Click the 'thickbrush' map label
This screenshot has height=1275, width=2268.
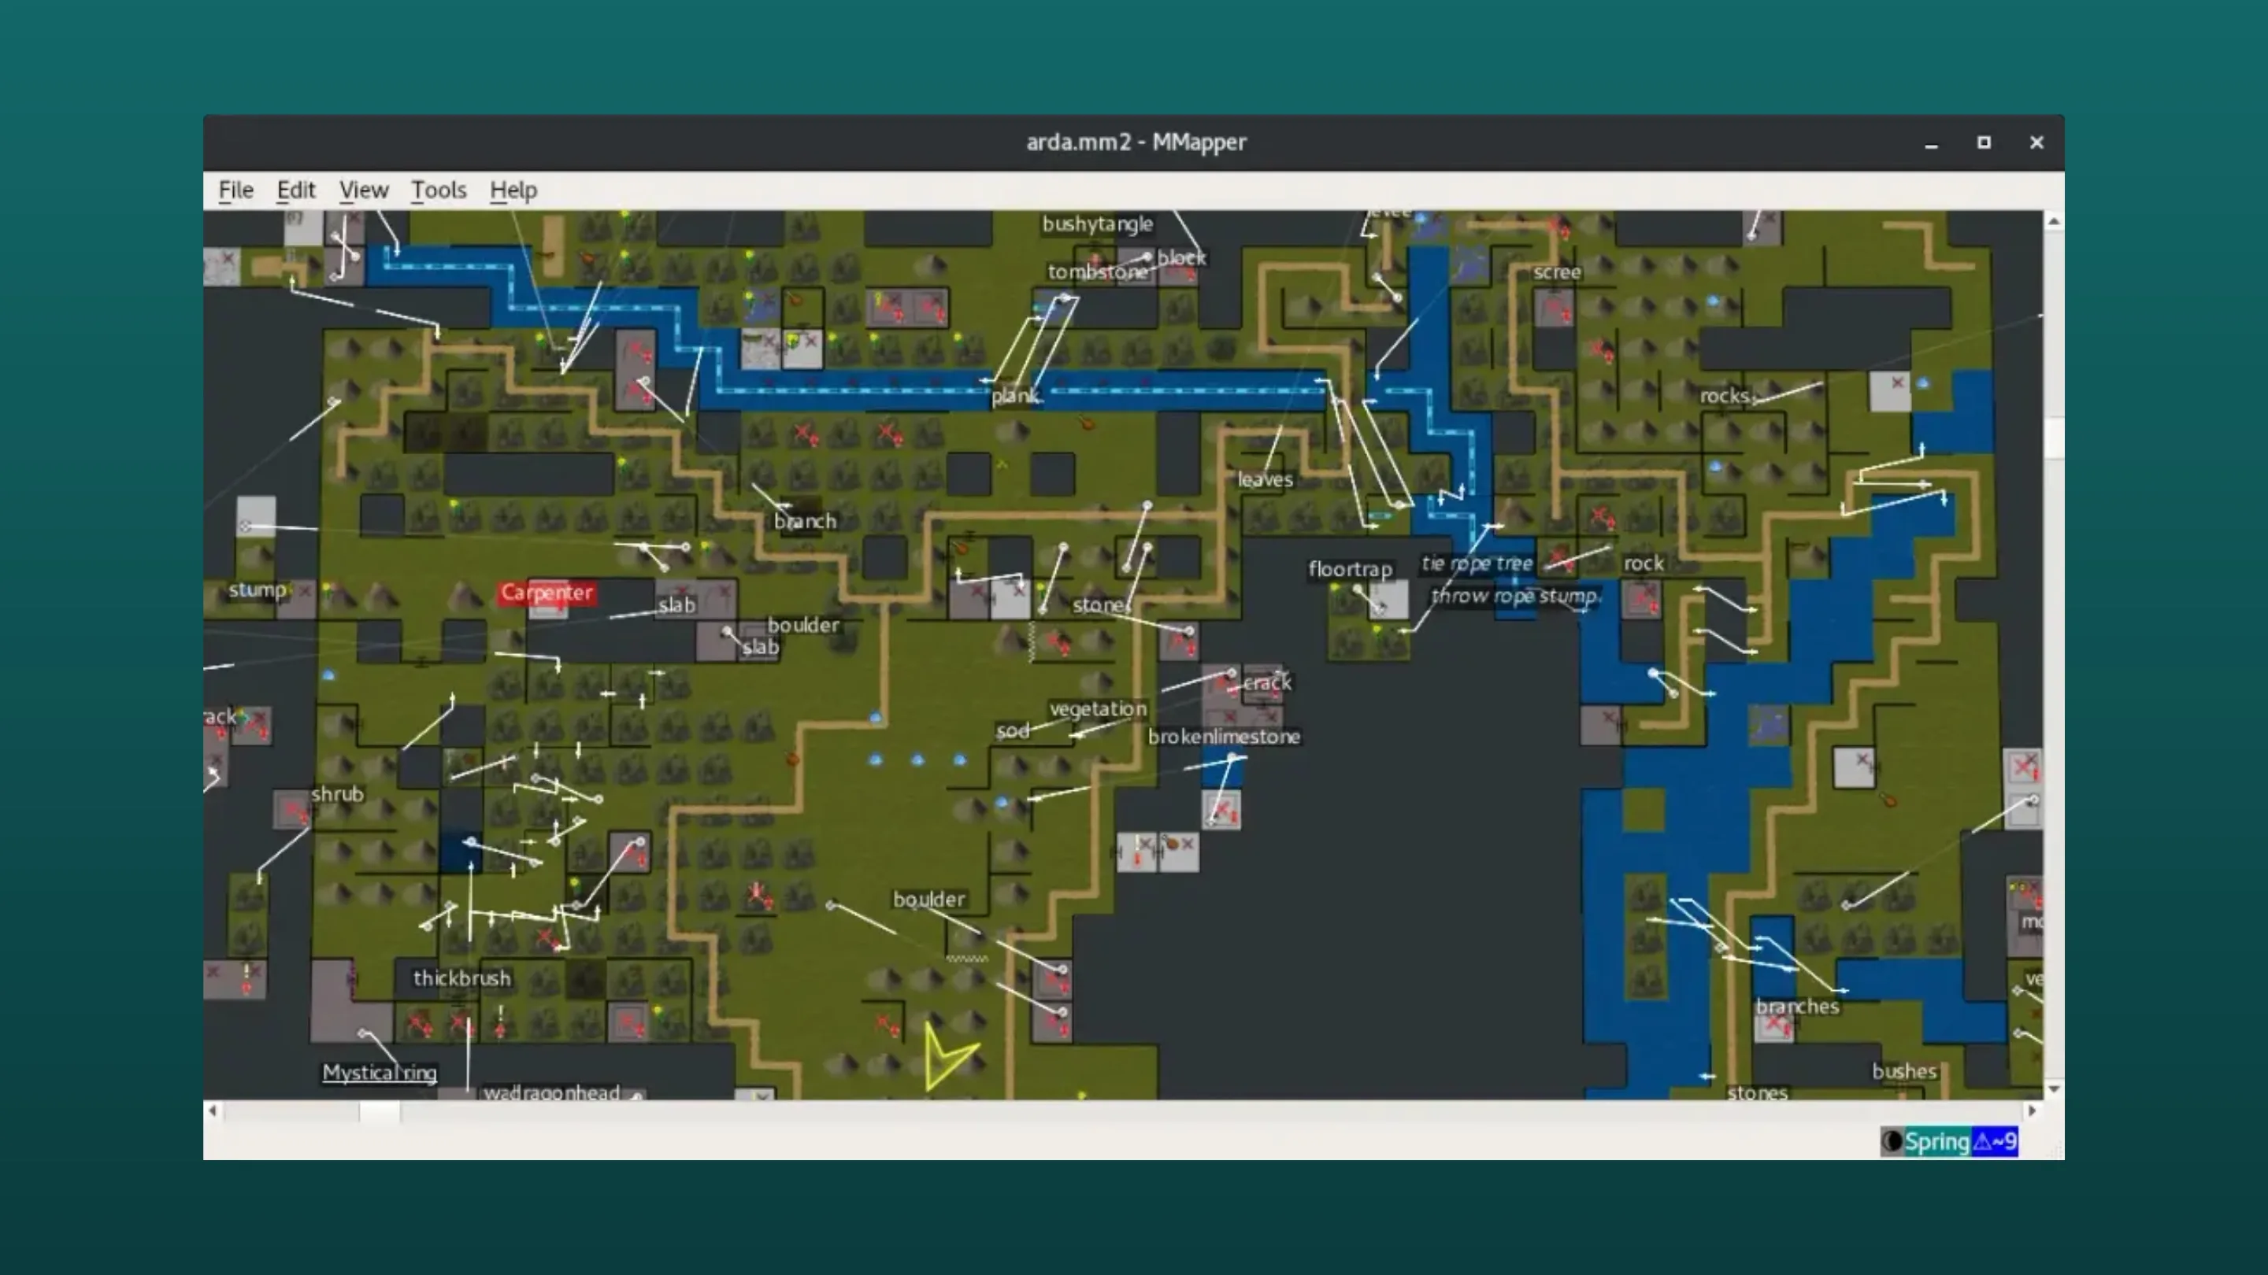(461, 978)
